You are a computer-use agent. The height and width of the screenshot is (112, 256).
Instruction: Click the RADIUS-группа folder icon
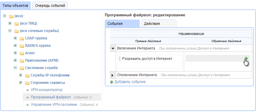point(22,46)
